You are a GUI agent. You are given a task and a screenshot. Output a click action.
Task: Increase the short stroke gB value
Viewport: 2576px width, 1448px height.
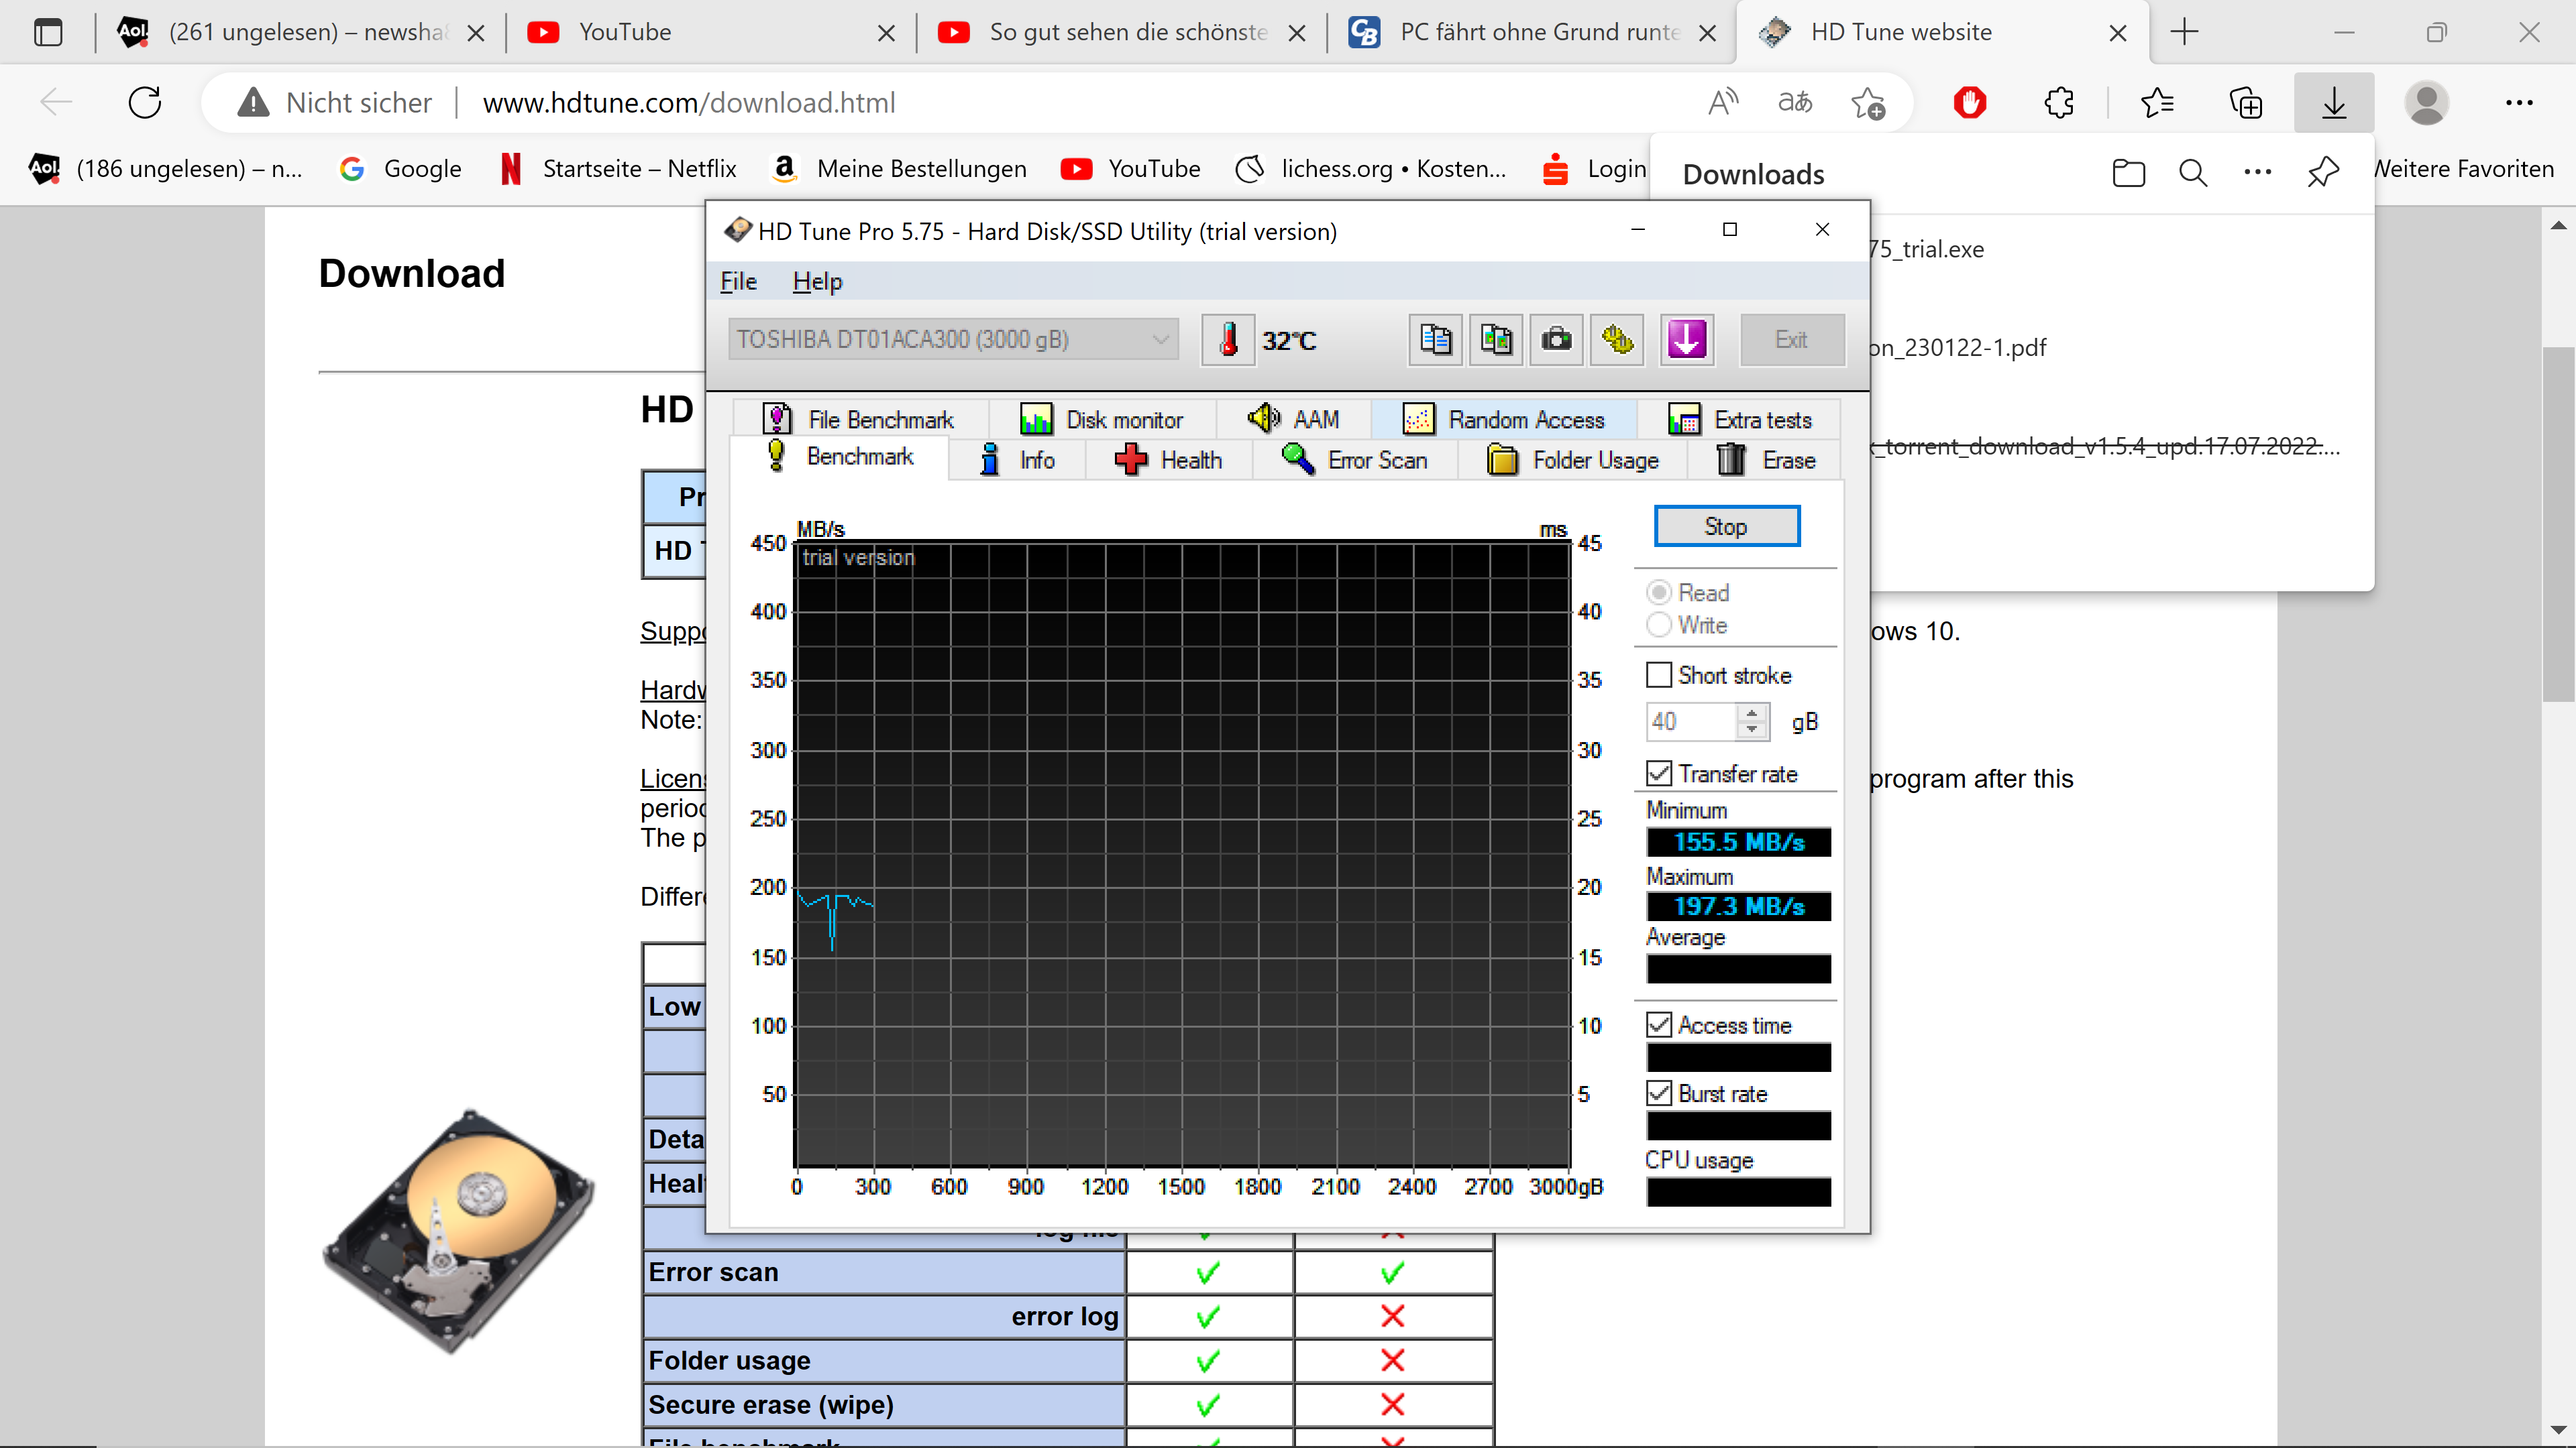coord(1752,713)
